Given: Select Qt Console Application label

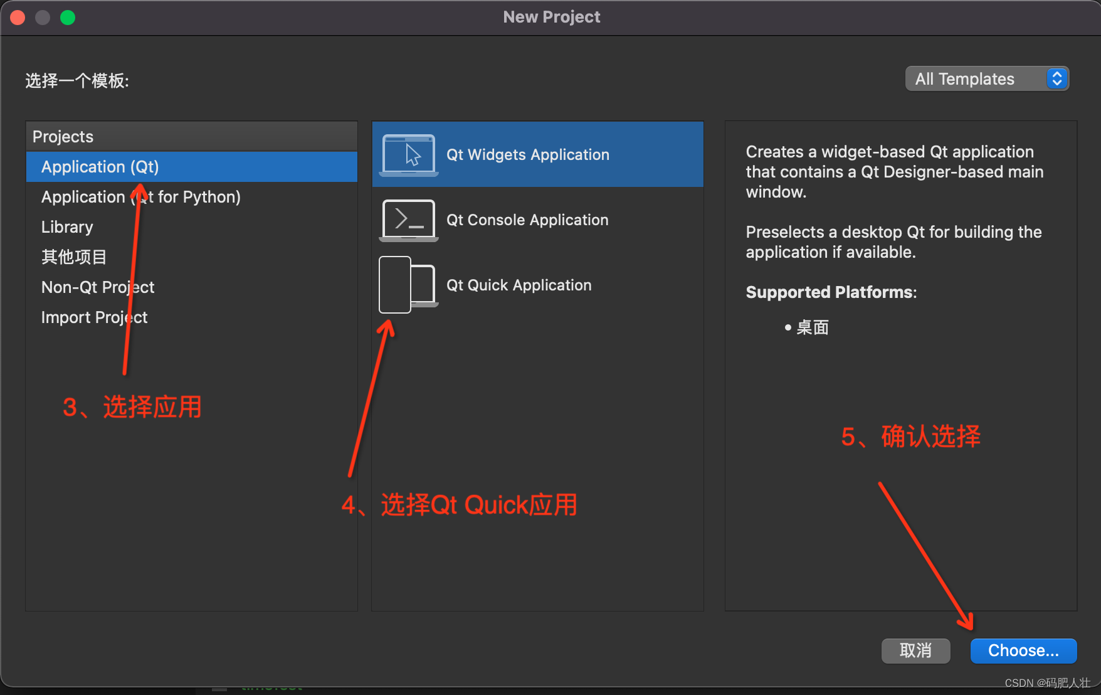Looking at the screenshot, I should click(527, 220).
